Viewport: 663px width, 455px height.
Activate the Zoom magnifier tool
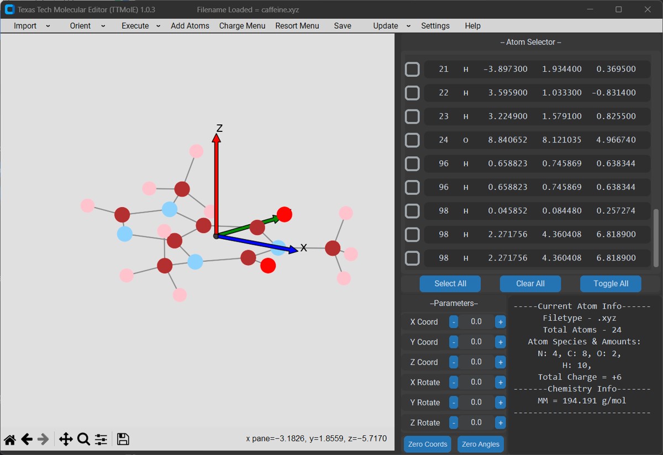pyautogui.click(x=83, y=440)
